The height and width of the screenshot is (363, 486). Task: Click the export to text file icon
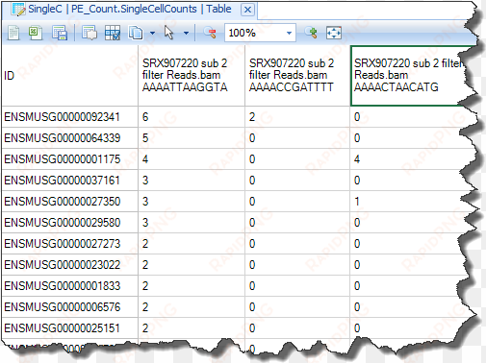click(13, 33)
